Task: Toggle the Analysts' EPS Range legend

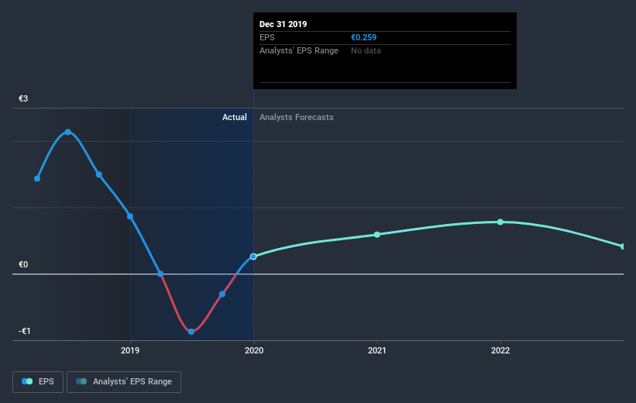Action: [124, 382]
